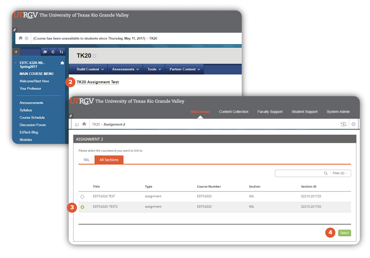Sort by the Section ID column header

pyautogui.click(x=308, y=186)
